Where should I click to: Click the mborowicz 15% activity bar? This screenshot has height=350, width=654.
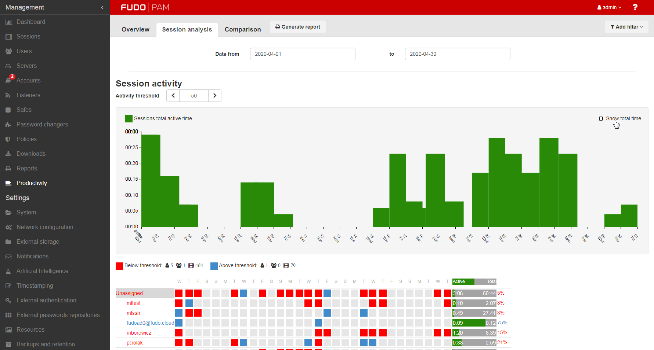(x=474, y=333)
